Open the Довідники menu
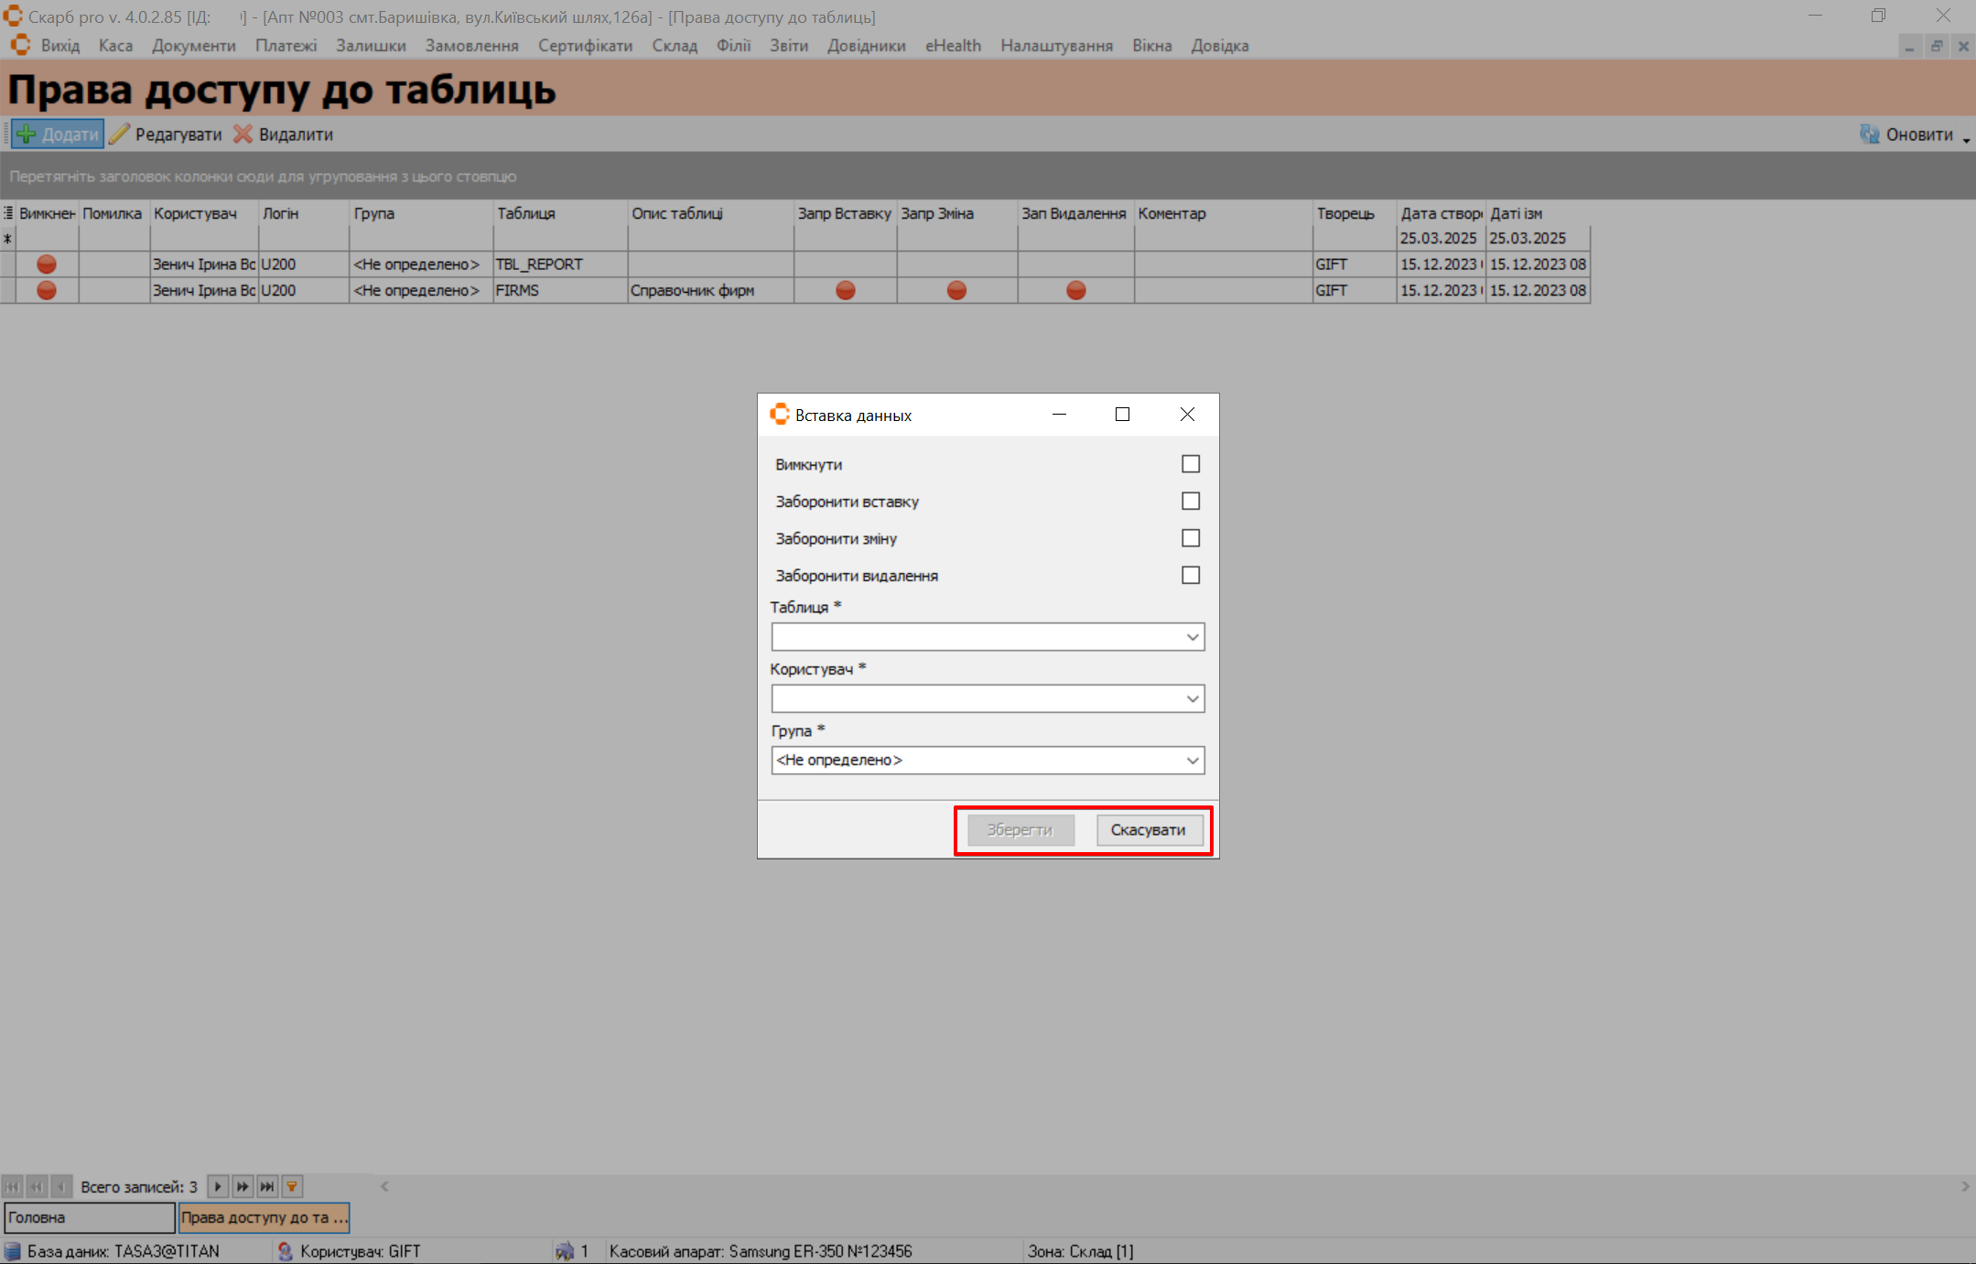The height and width of the screenshot is (1264, 1976). click(866, 46)
